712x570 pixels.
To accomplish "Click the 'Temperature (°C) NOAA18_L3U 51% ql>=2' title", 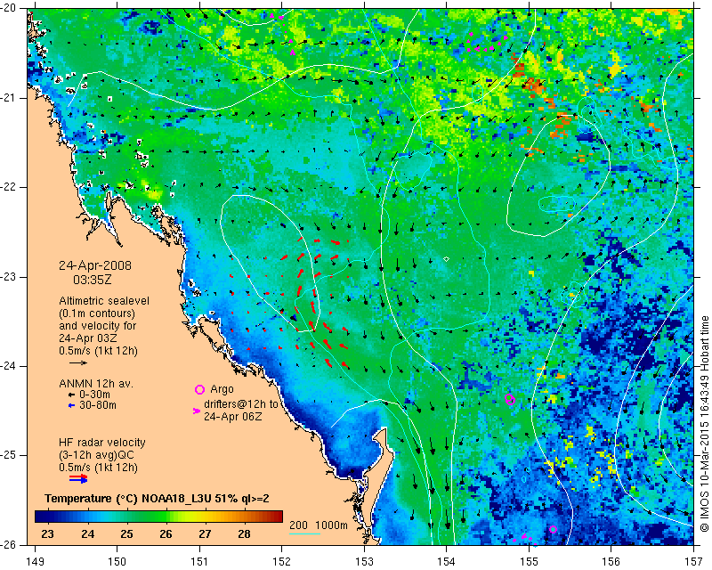I will click(x=158, y=499).
